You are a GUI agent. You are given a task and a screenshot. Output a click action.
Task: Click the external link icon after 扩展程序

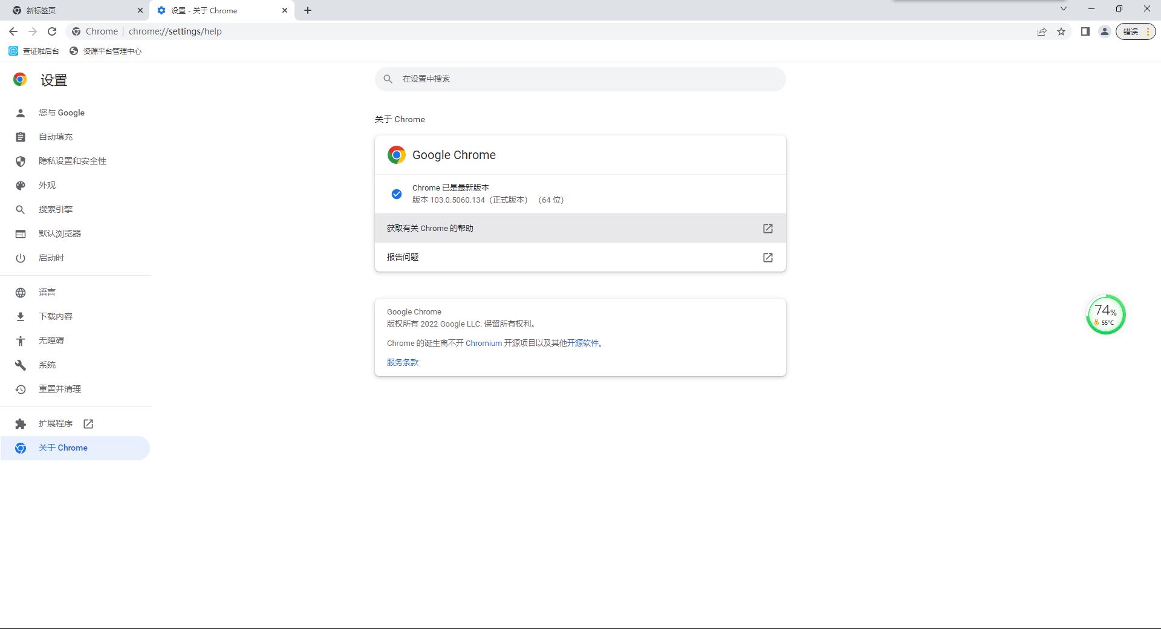(x=88, y=424)
